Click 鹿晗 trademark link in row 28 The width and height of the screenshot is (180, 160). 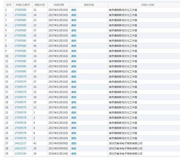pyautogui.click(x=74, y=148)
